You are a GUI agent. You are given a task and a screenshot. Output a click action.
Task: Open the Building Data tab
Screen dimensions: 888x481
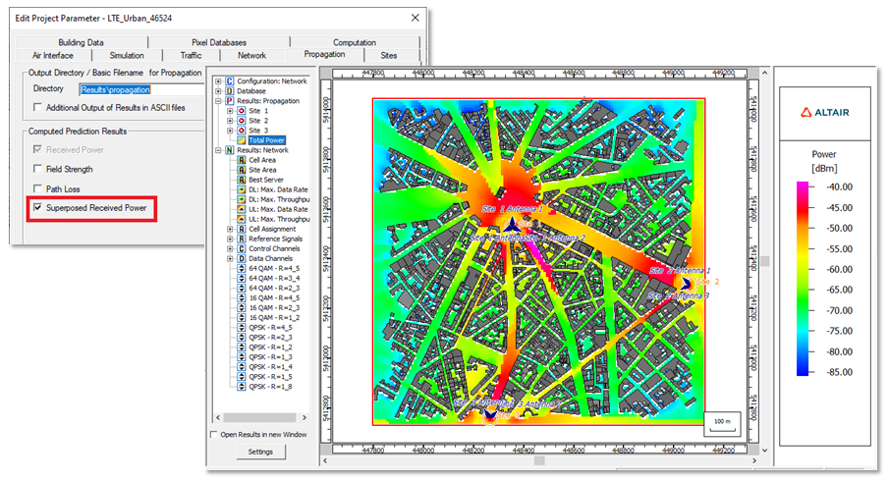(x=81, y=42)
